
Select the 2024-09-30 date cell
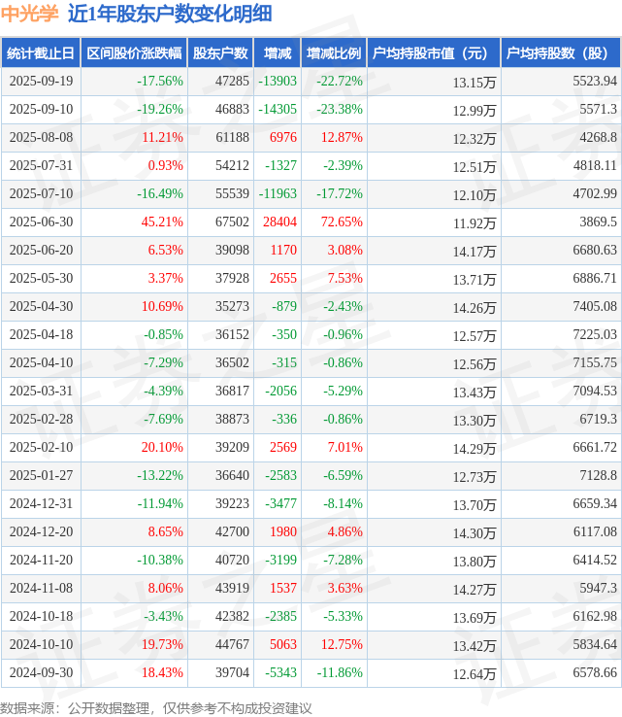(40, 673)
